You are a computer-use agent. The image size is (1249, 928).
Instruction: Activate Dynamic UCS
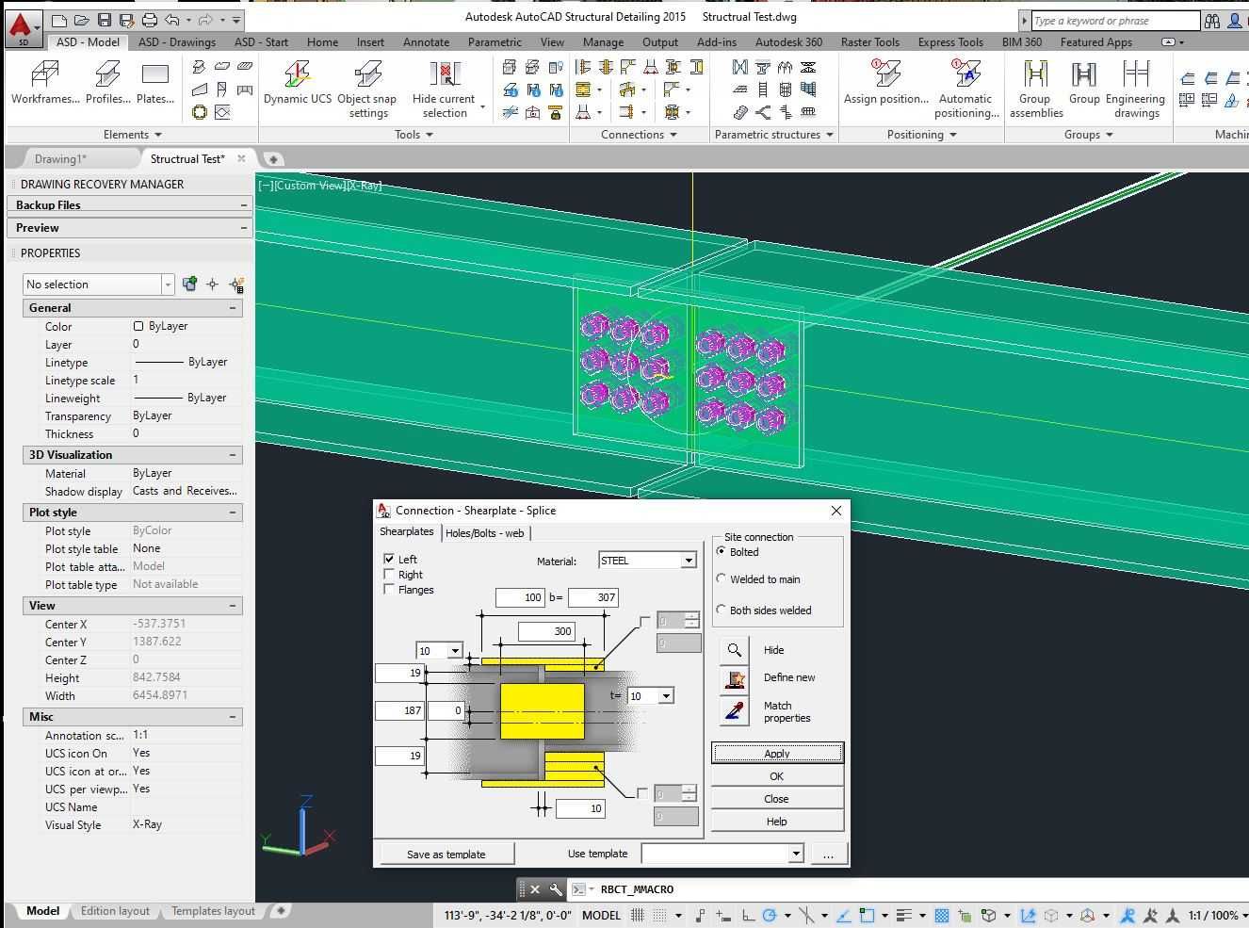[x=297, y=82]
